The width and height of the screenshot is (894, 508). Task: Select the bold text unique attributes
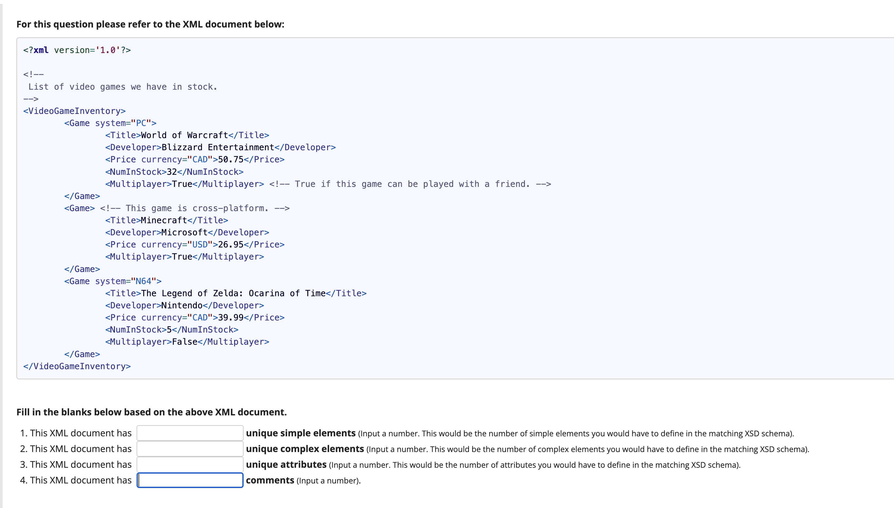[x=286, y=464]
